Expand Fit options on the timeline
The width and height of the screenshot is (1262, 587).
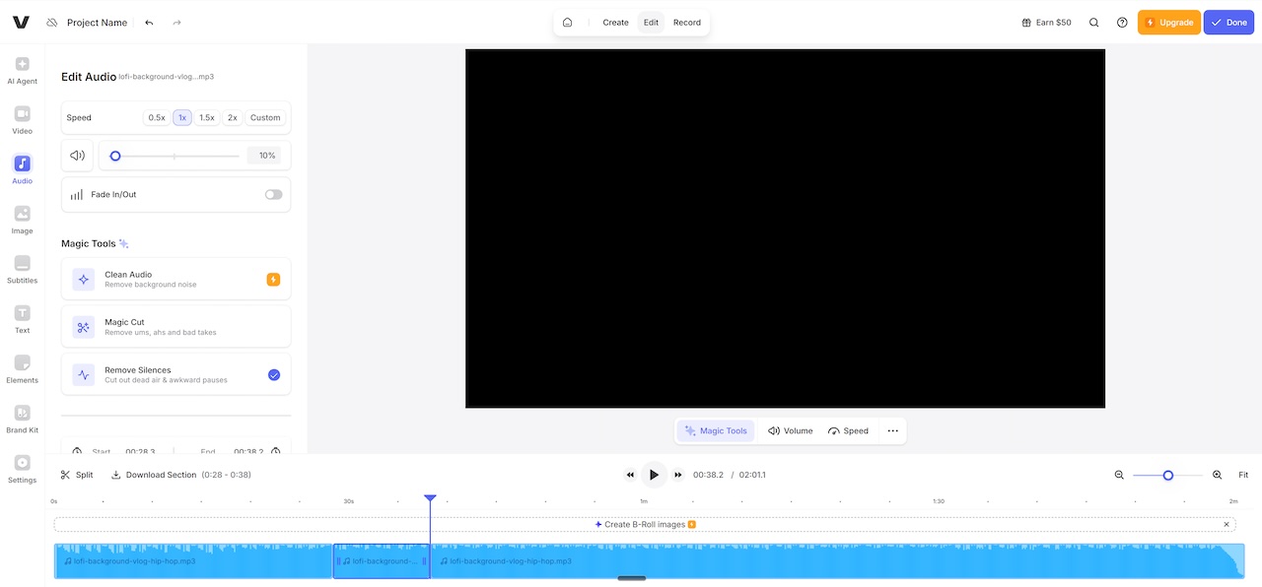click(1243, 474)
